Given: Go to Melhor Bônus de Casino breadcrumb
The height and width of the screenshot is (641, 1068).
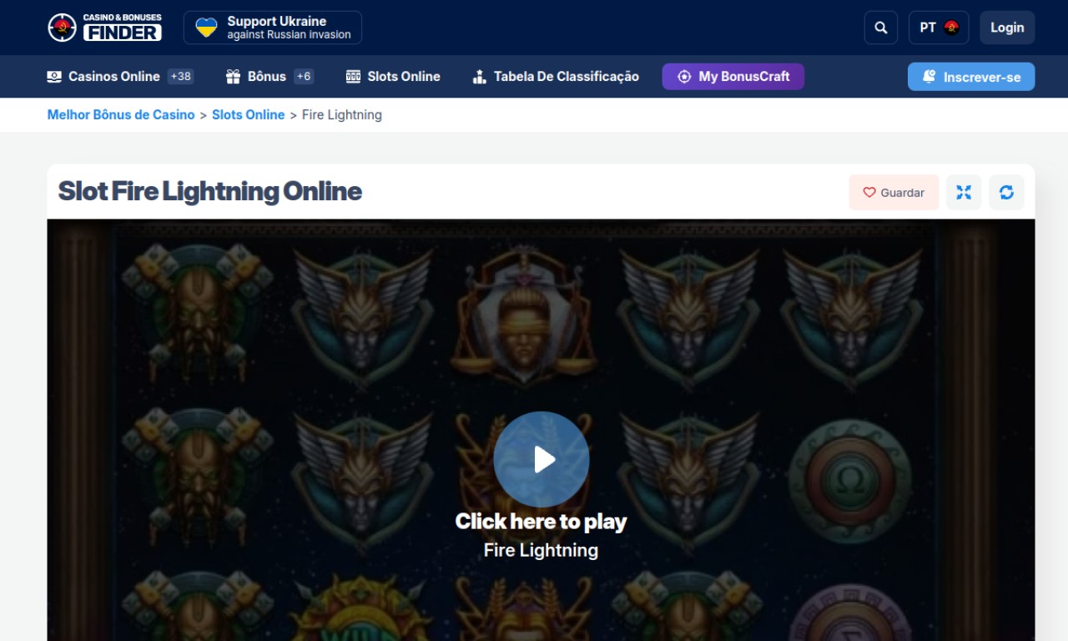Looking at the screenshot, I should [x=121, y=115].
